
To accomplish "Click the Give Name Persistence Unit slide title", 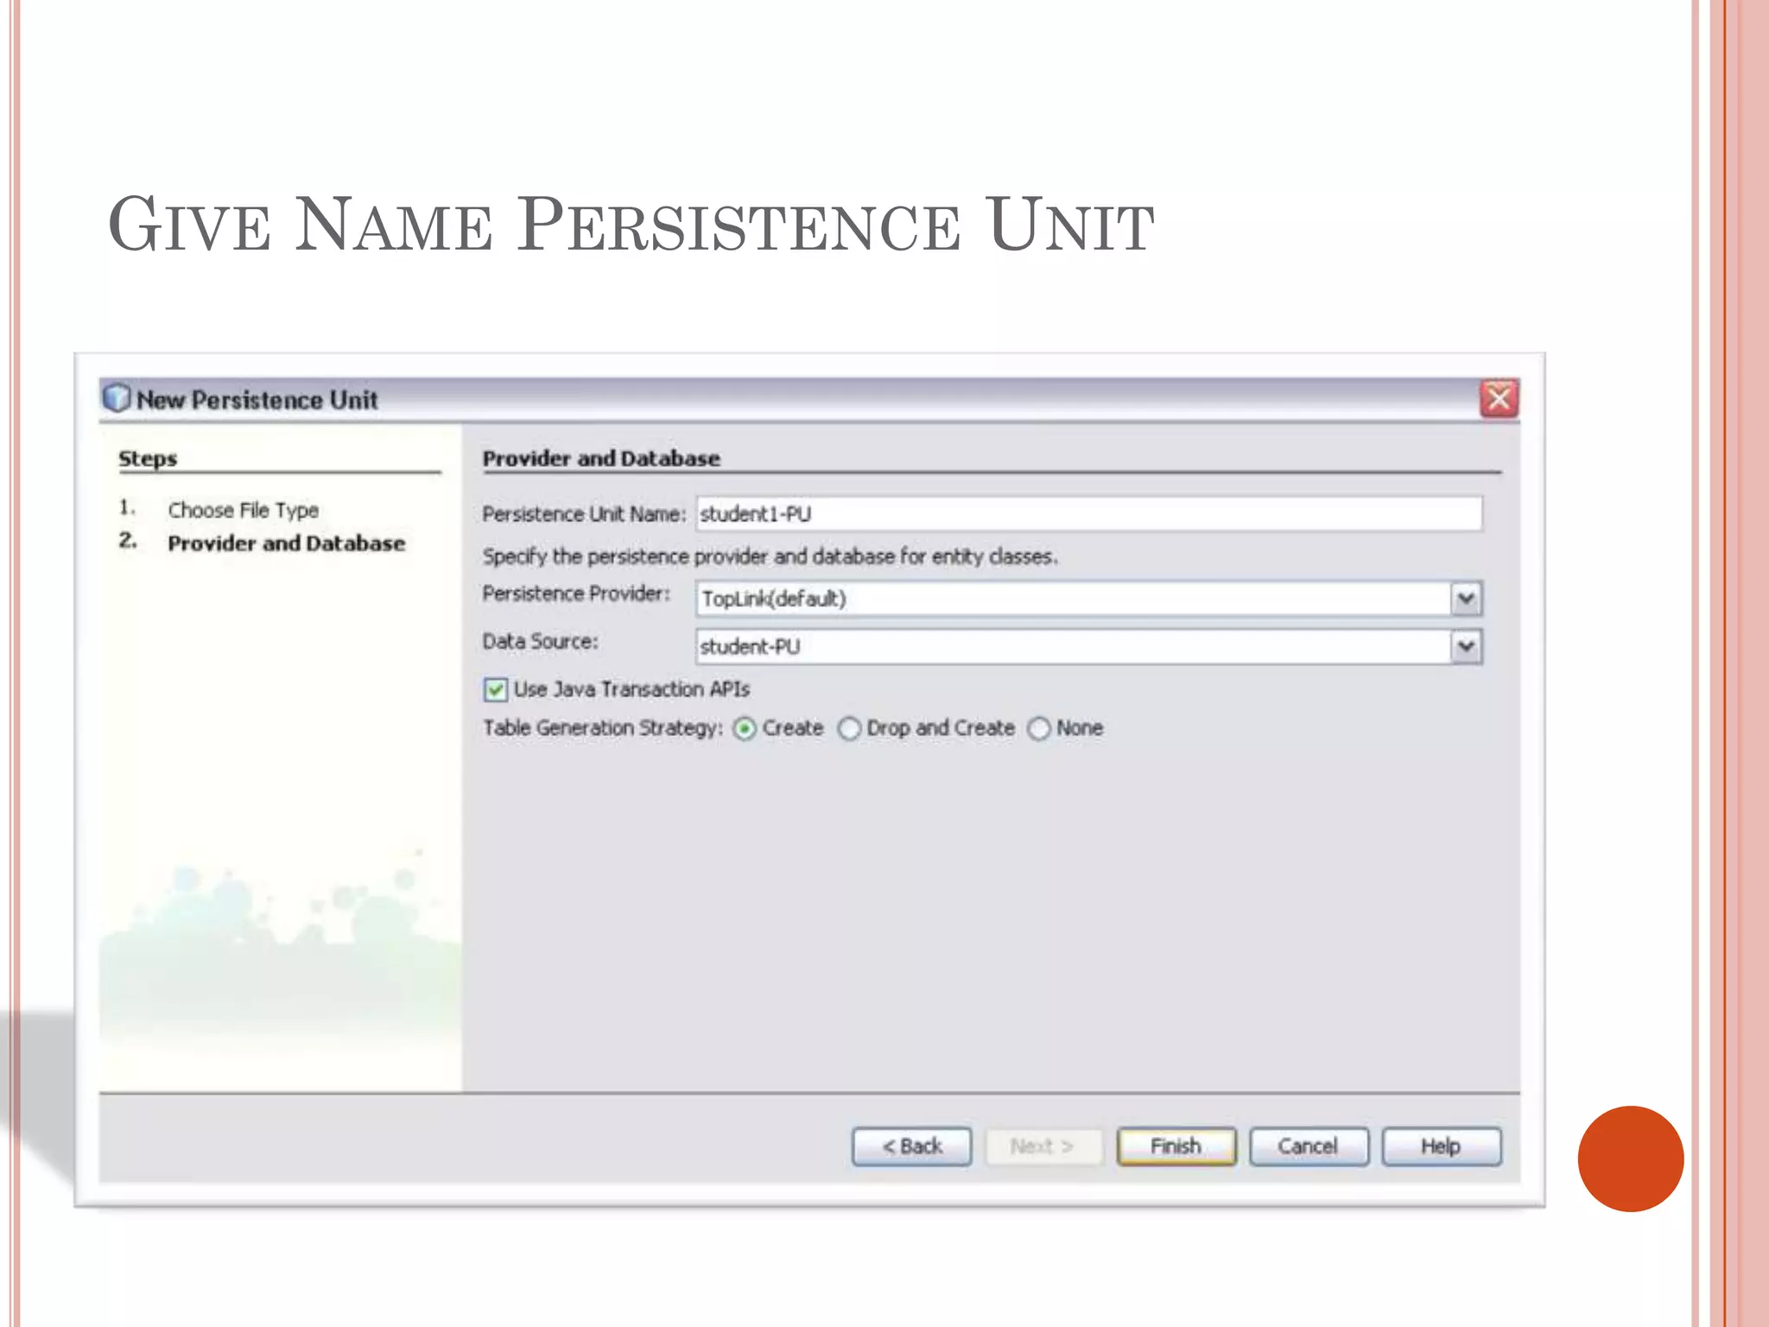I will click(631, 225).
